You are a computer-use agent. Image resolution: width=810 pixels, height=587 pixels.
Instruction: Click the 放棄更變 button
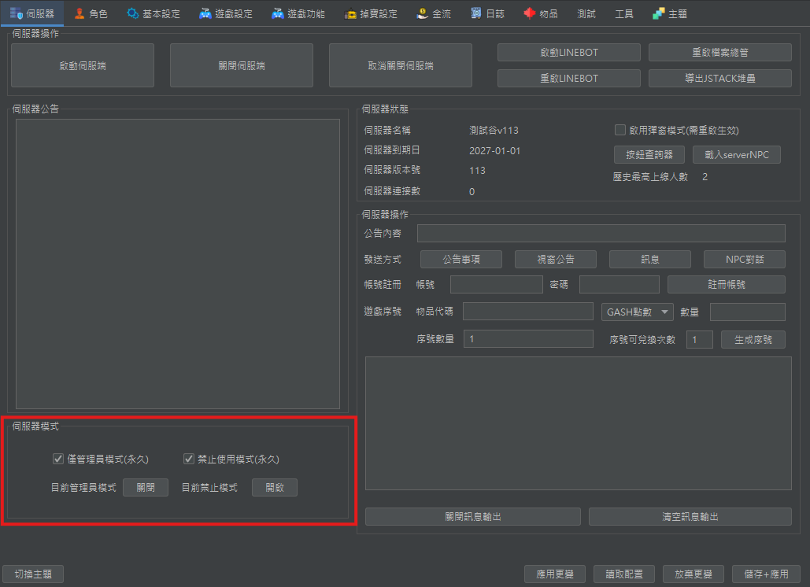(x=693, y=574)
